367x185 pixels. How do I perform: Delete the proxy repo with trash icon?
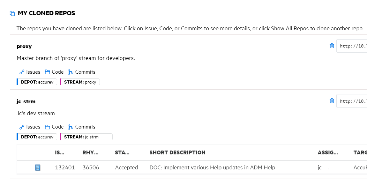[x=332, y=46]
